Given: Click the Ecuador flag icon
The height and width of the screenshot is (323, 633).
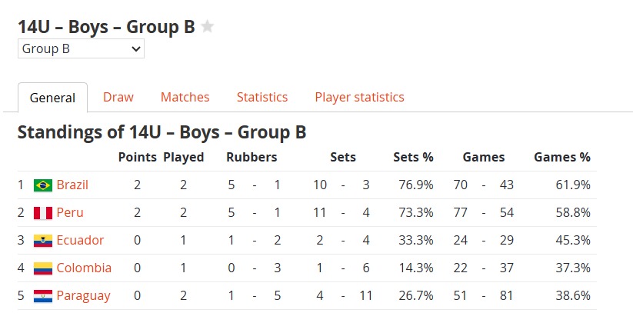Looking at the screenshot, I should [43, 241].
